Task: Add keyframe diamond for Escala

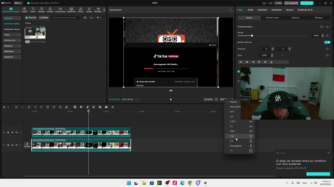Action: pos(327,36)
